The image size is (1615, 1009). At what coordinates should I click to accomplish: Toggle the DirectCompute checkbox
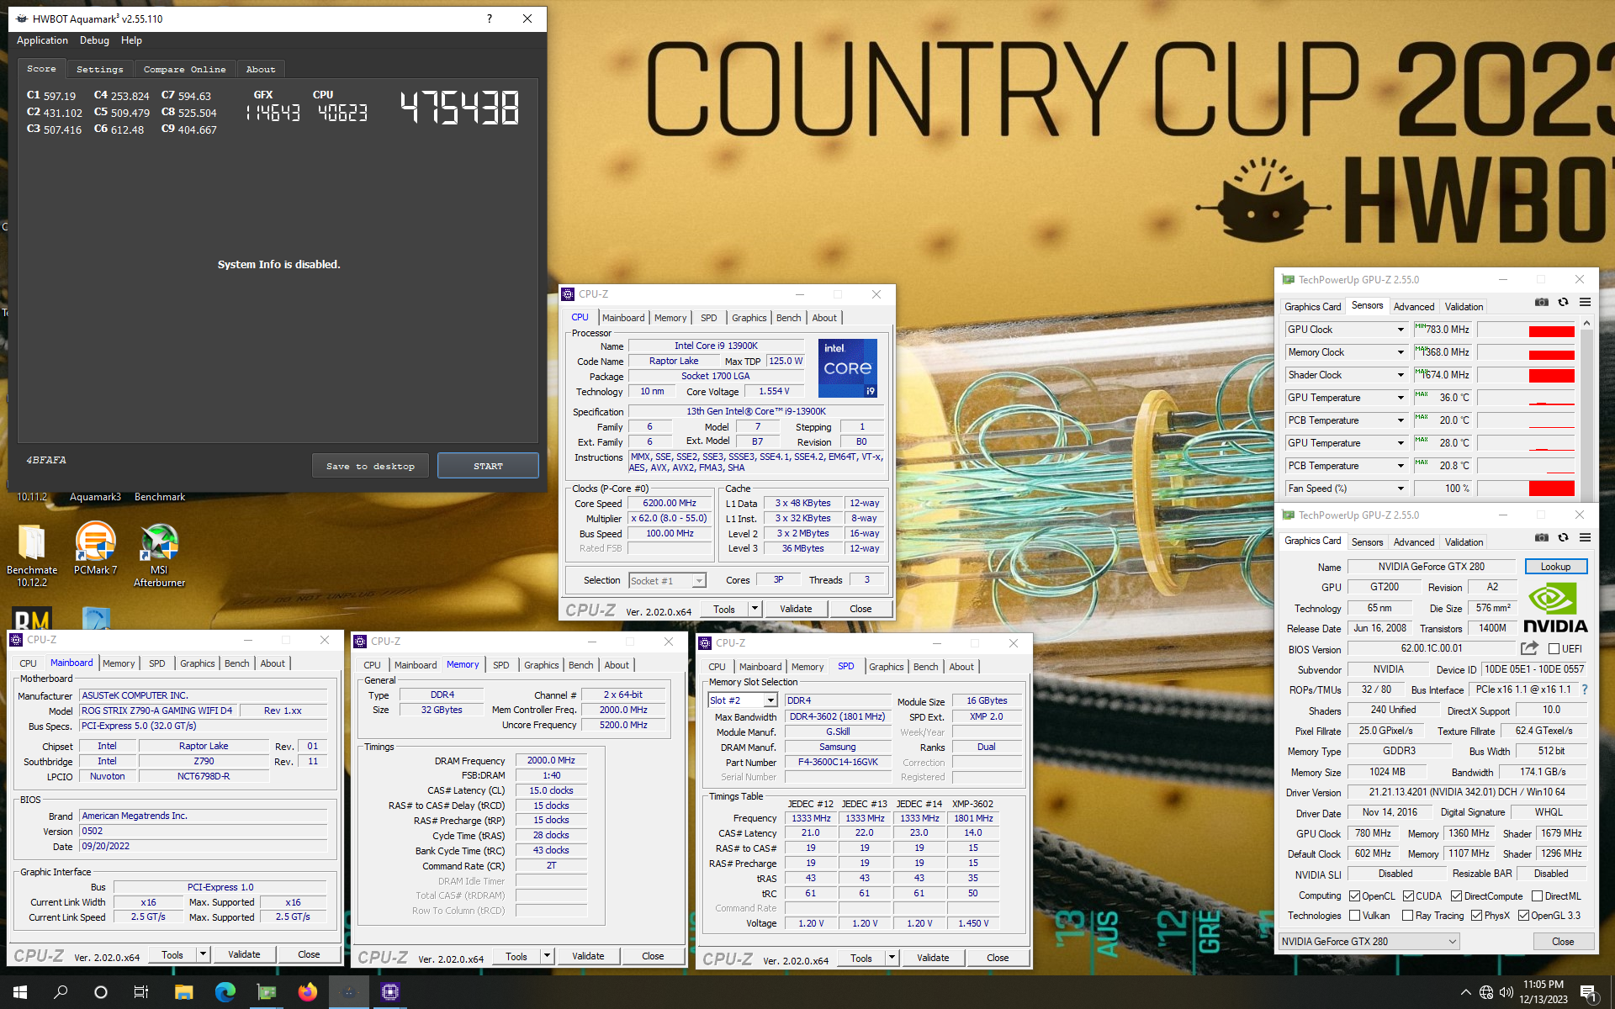pyautogui.click(x=1456, y=896)
